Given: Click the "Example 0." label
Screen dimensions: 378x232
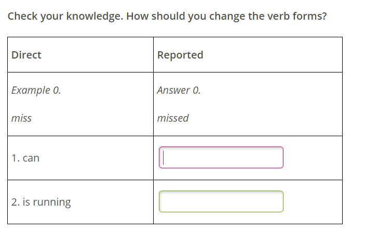Looking at the screenshot, I should click(36, 90).
